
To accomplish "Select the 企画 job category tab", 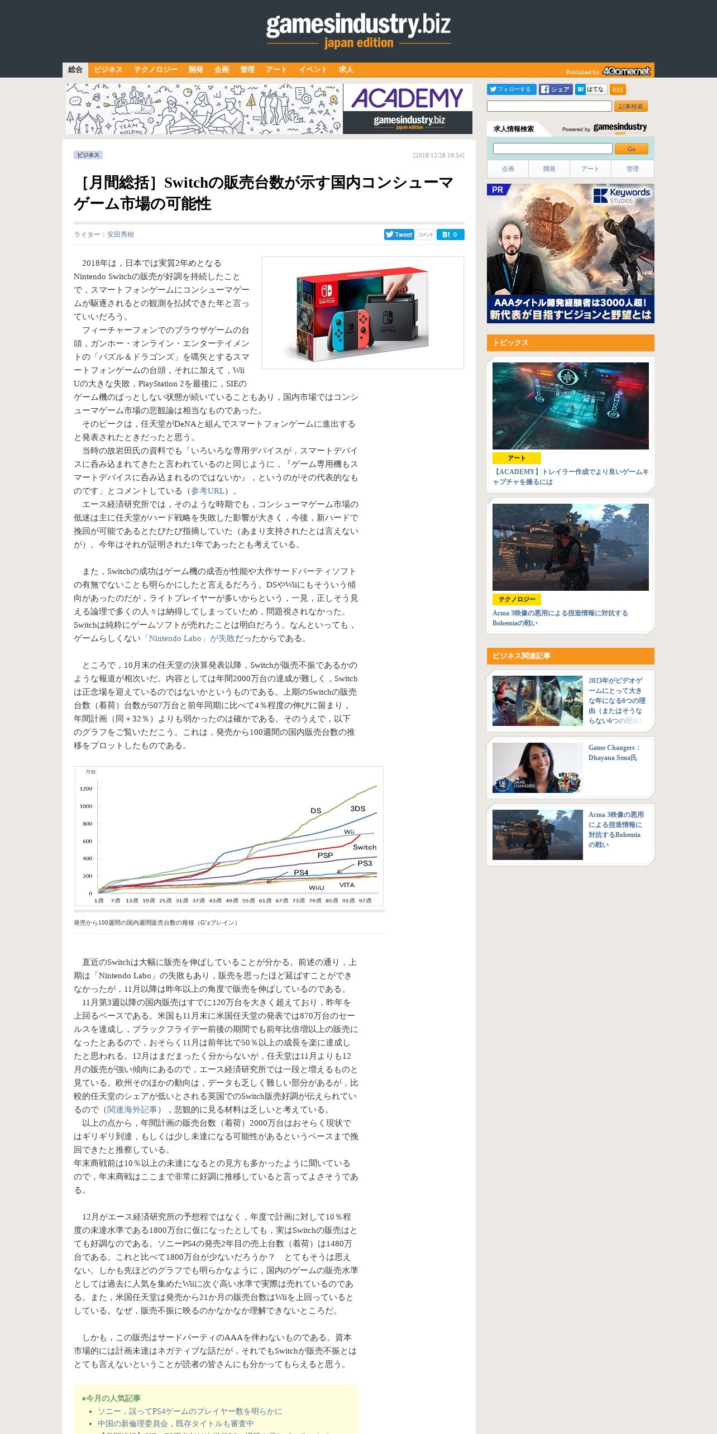I will [508, 169].
